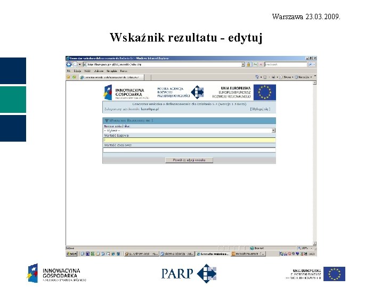Open the Strona command bar dropdown
373x287 pixels.
click(286, 77)
